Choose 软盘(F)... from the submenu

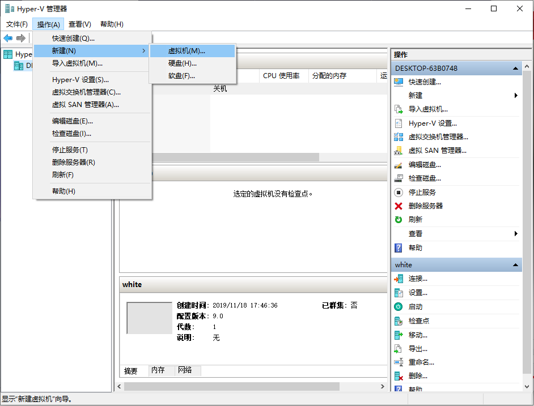192,76
